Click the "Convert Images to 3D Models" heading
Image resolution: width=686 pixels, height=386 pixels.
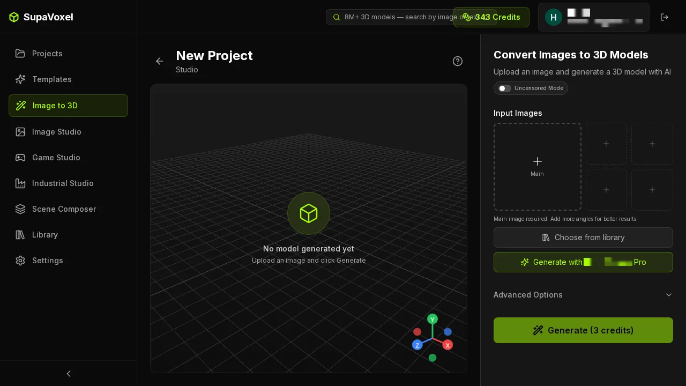pyautogui.click(x=571, y=55)
